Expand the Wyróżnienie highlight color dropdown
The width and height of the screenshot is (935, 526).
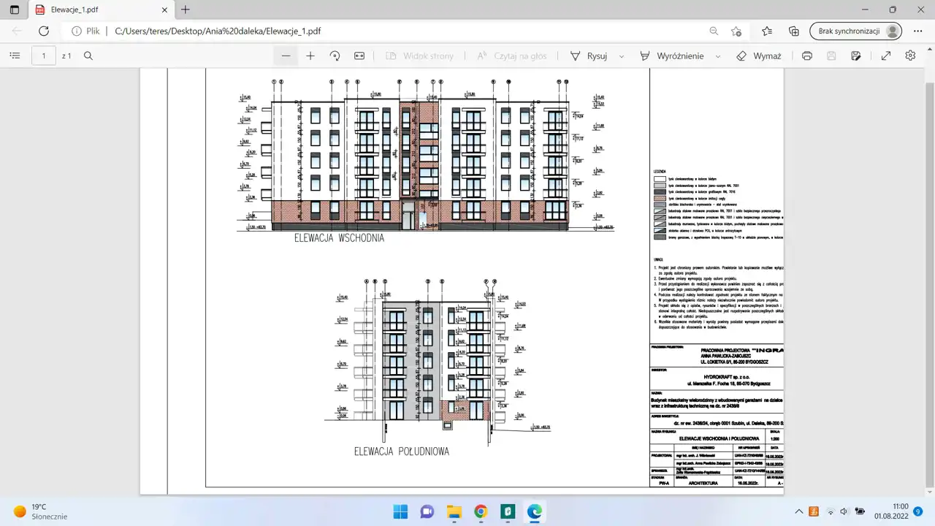[x=718, y=56]
